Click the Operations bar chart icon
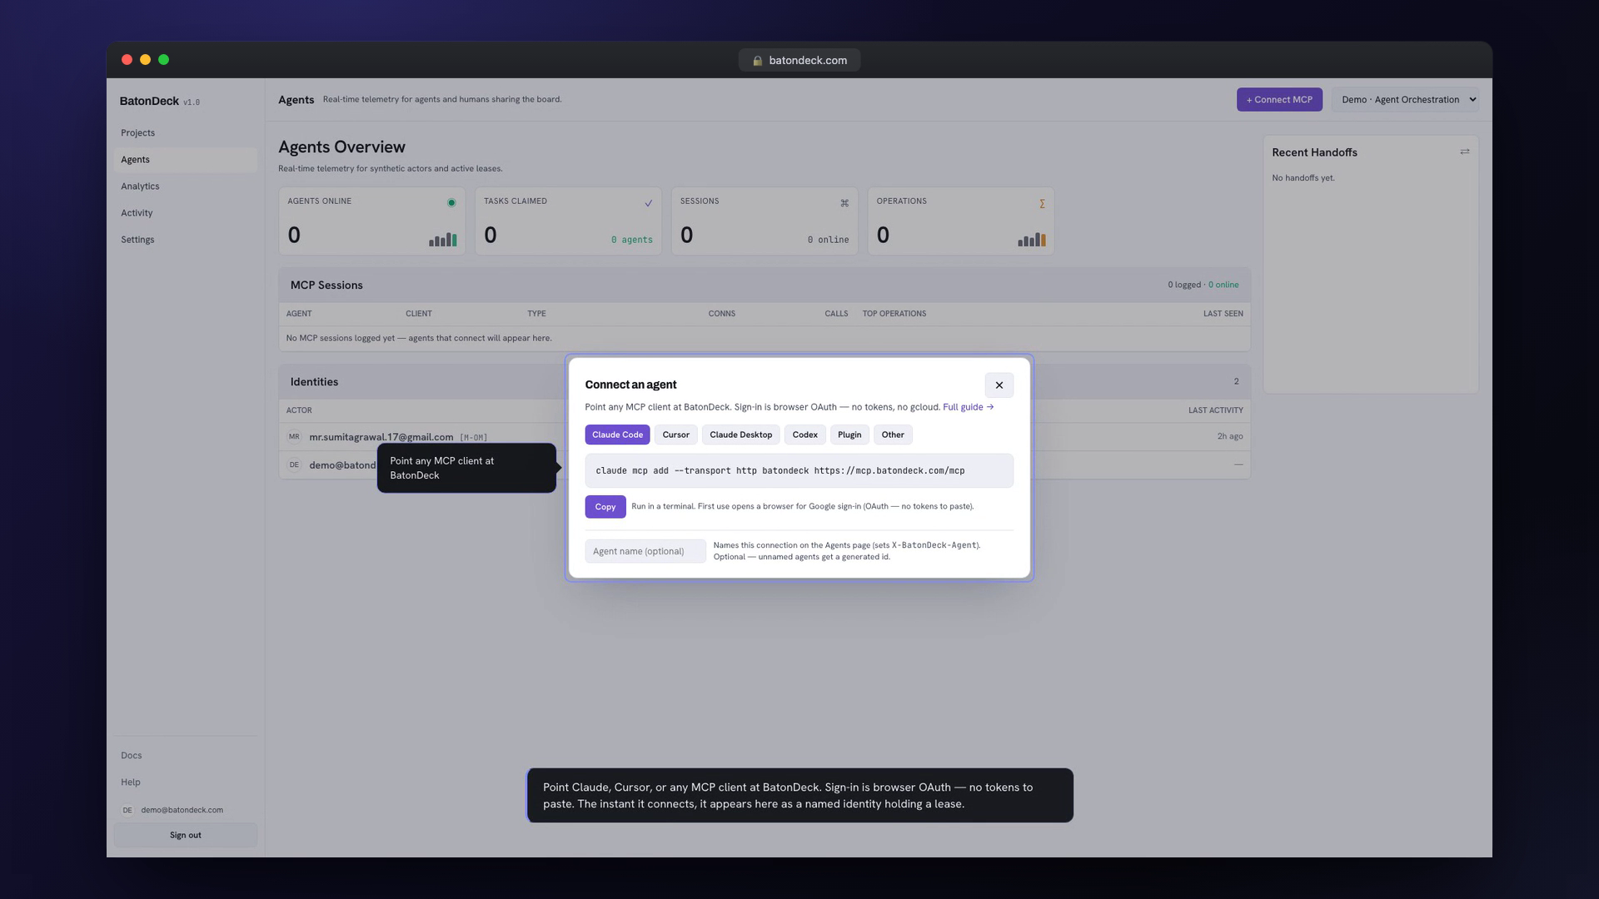Image resolution: width=1599 pixels, height=899 pixels. [x=1032, y=240]
